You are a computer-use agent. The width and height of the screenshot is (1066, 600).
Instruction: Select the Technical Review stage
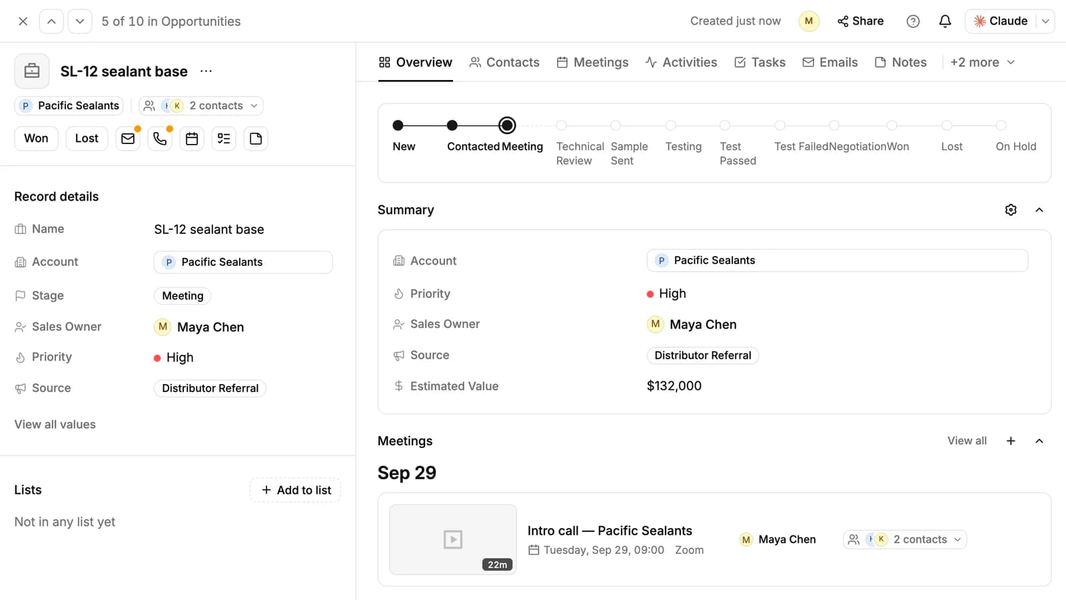click(x=562, y=125)
